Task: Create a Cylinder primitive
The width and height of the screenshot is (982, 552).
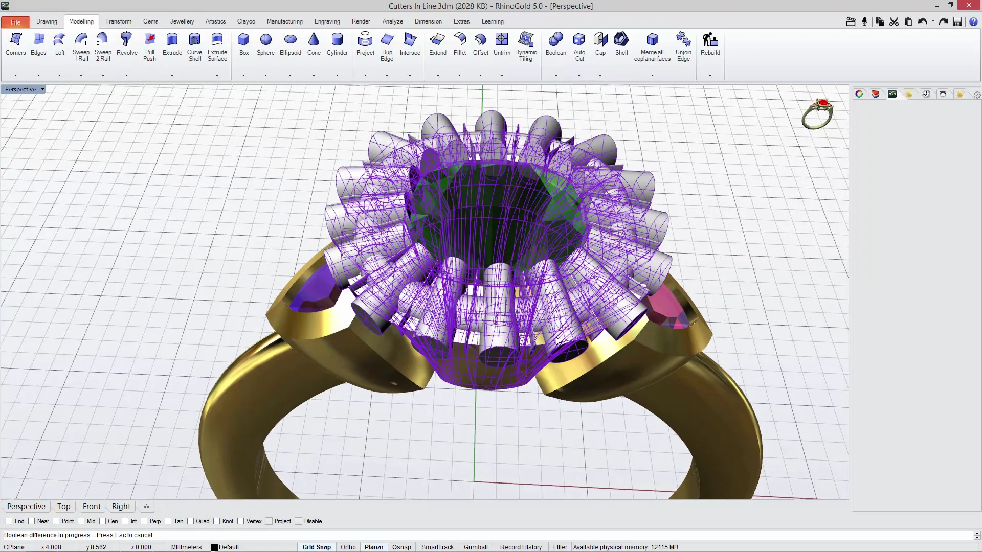Action: pyautogui.click(x=337, y=44)
